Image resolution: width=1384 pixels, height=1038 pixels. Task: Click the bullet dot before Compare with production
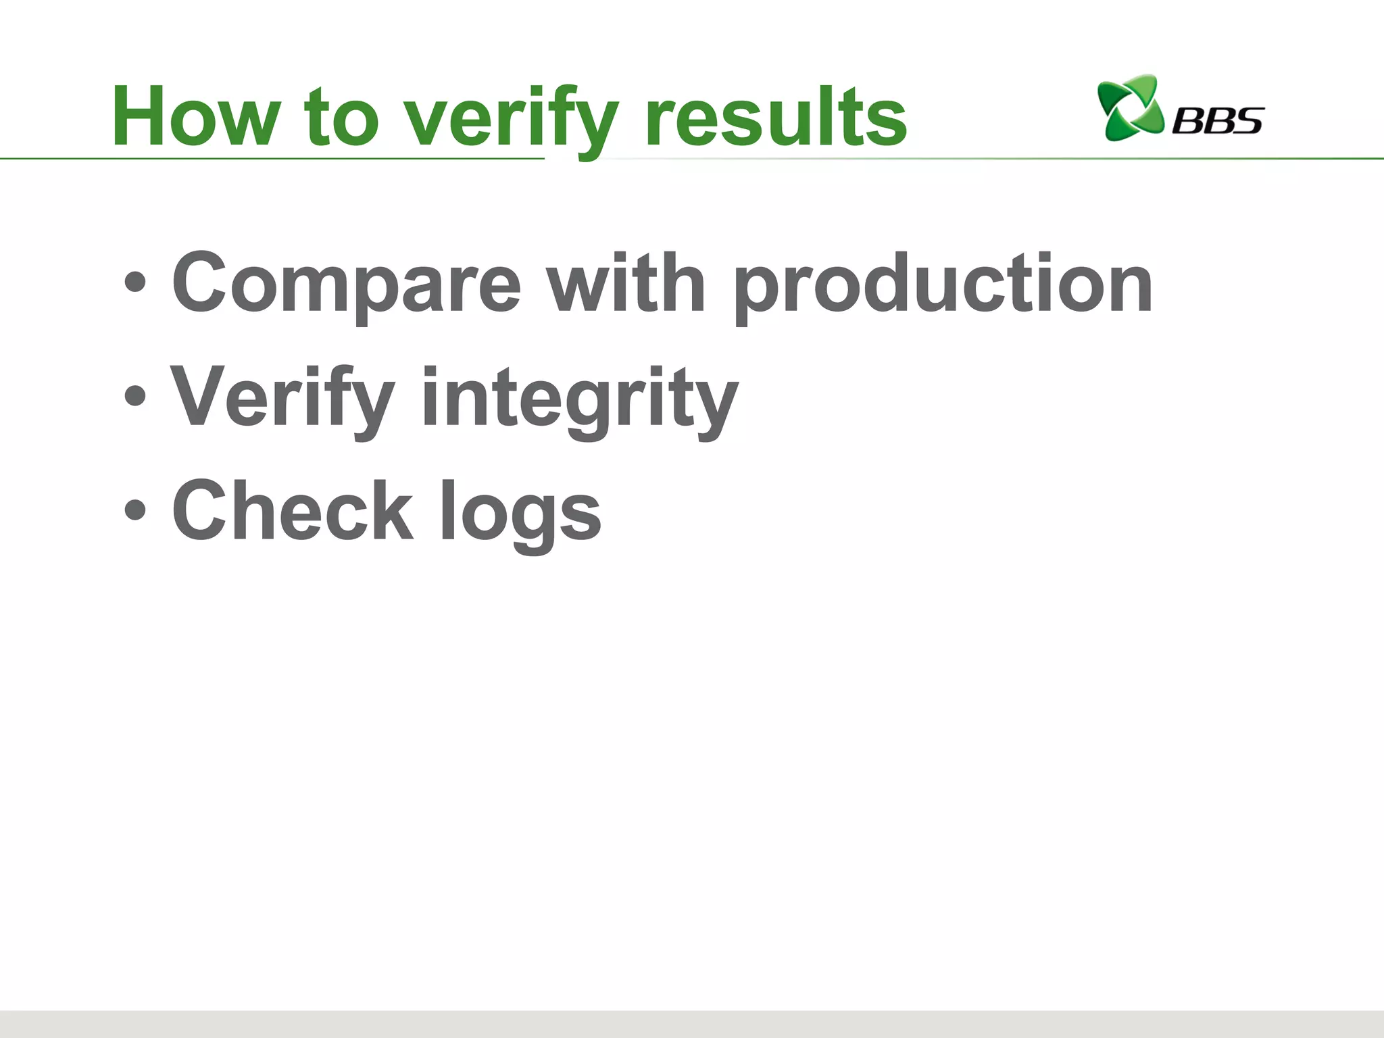(135, 283)
